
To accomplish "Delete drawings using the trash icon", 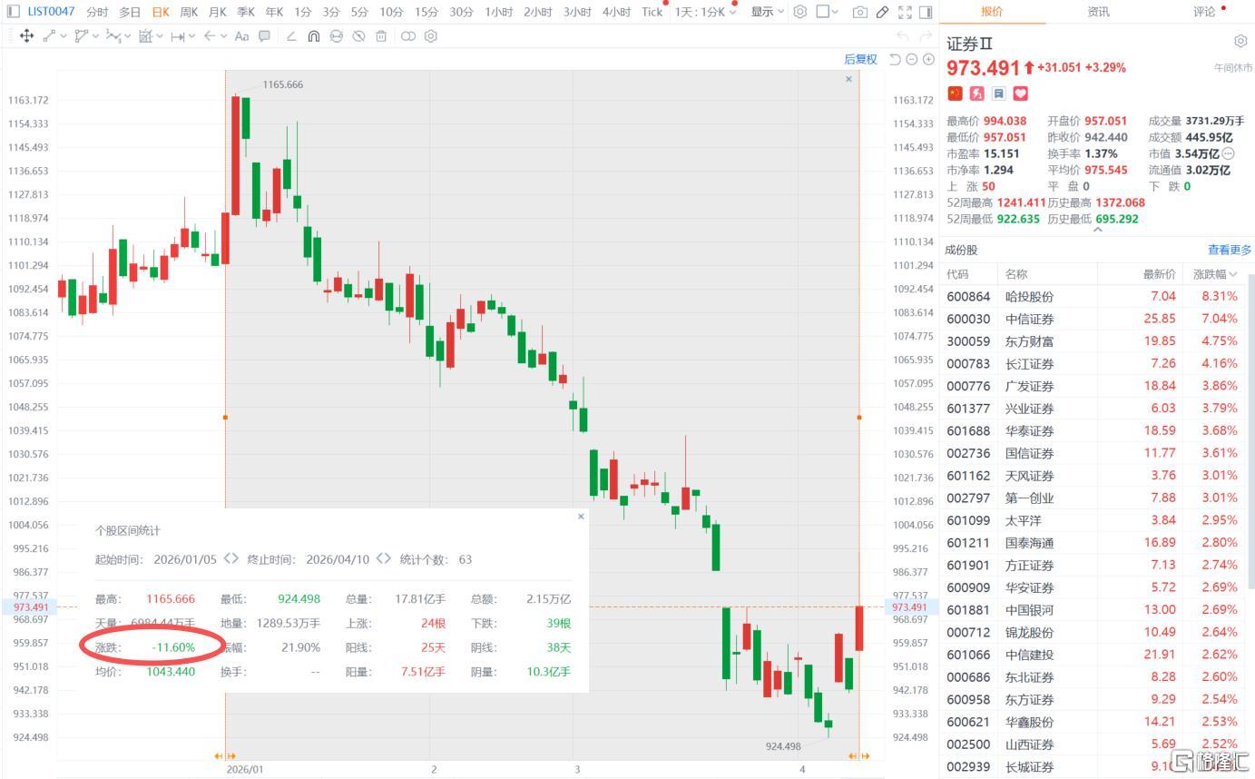I will tap(381, 36).
